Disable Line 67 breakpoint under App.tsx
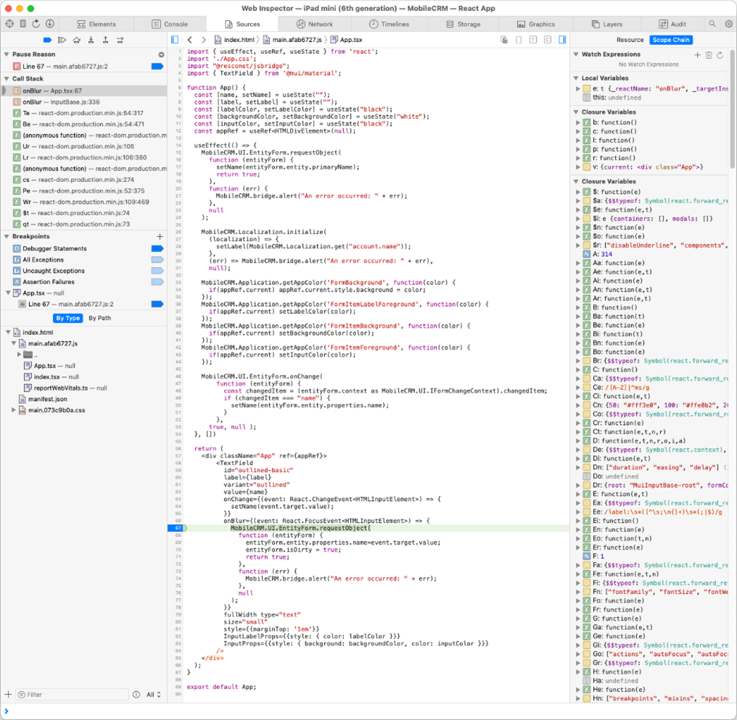Viewport: 737px width, 720px height. (x=157, y=304)
